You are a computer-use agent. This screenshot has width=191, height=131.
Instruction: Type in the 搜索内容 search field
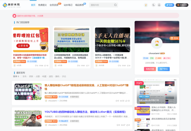click(x=101, y=5)
